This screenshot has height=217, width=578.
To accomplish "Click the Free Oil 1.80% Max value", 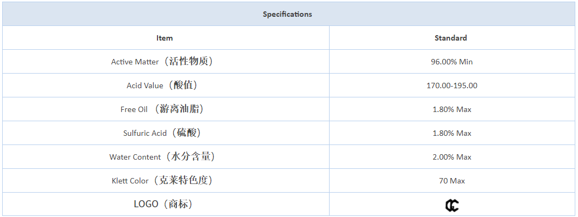I will pos(452,109).
